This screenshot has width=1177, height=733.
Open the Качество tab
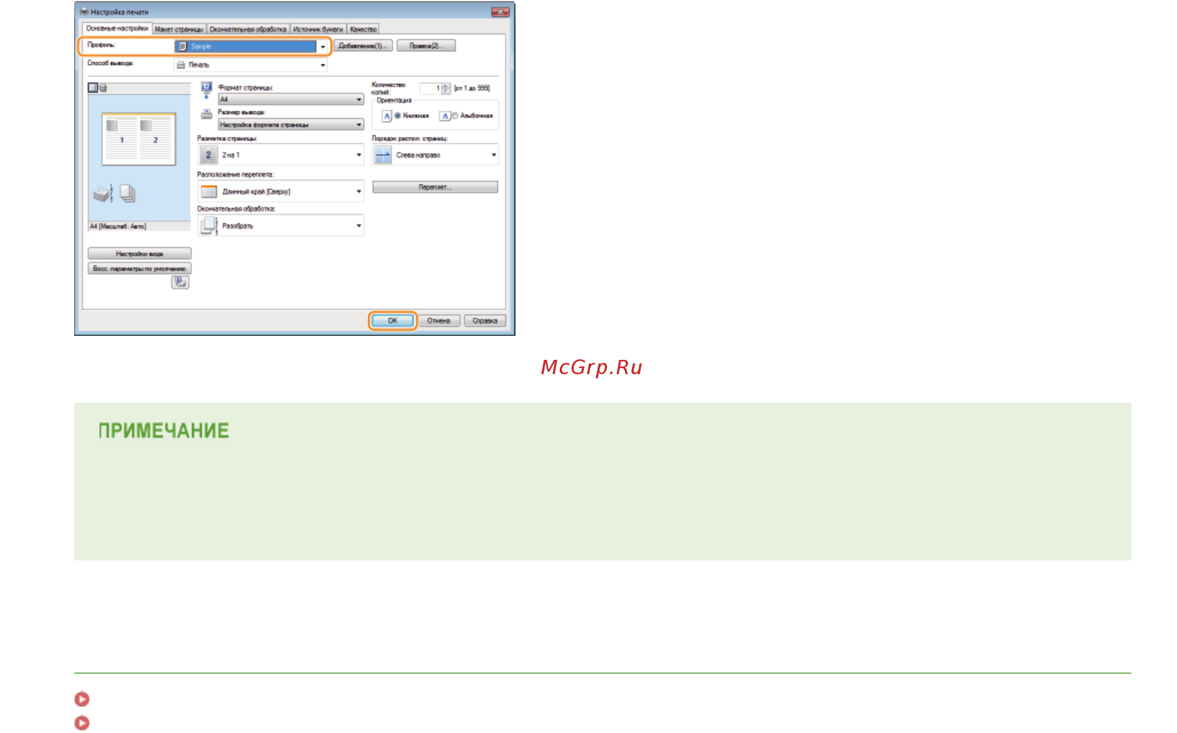(x=363, y=29)
